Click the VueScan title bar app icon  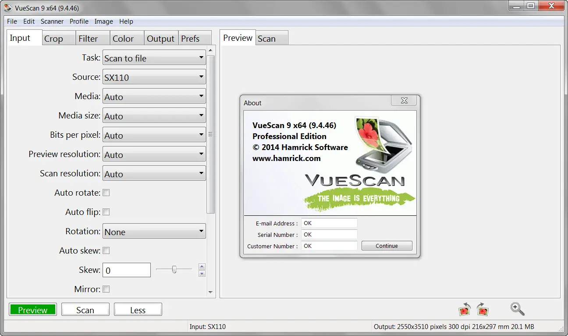click(x=8, y=7)
